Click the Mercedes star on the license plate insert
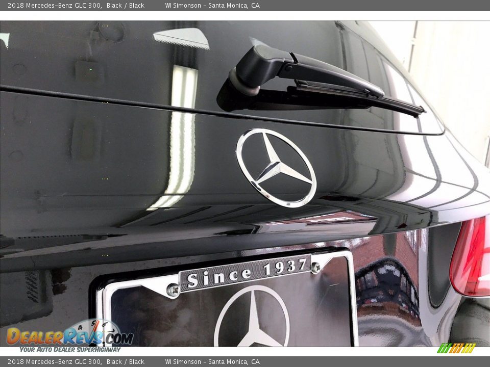This screenshot has height=367, width=490. (252, 316)
